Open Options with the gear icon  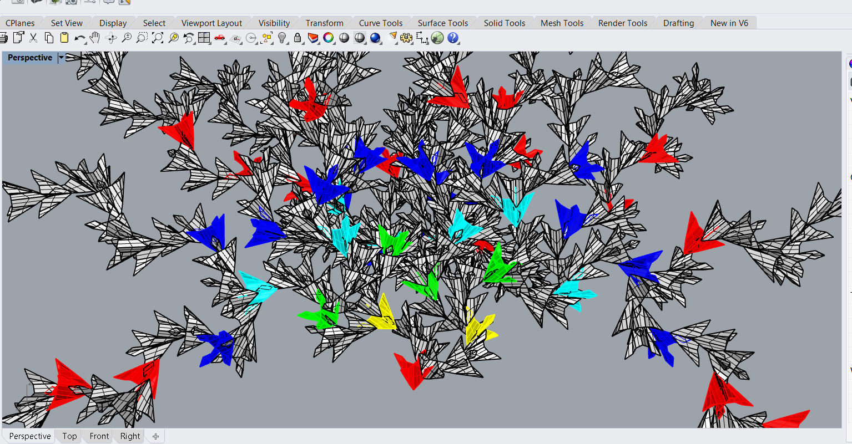407,38
